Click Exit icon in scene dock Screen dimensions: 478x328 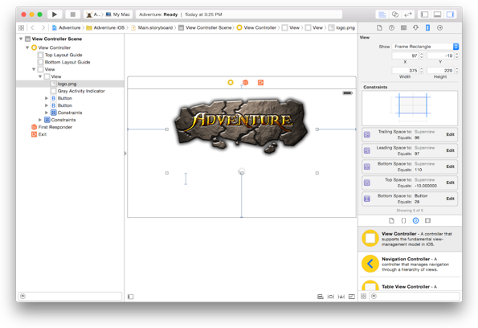(x=260, y=82)
